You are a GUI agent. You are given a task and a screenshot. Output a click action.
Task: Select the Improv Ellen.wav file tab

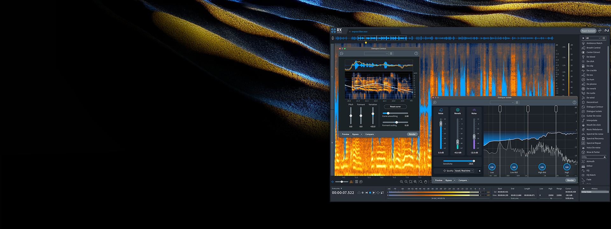pos(360,32)
